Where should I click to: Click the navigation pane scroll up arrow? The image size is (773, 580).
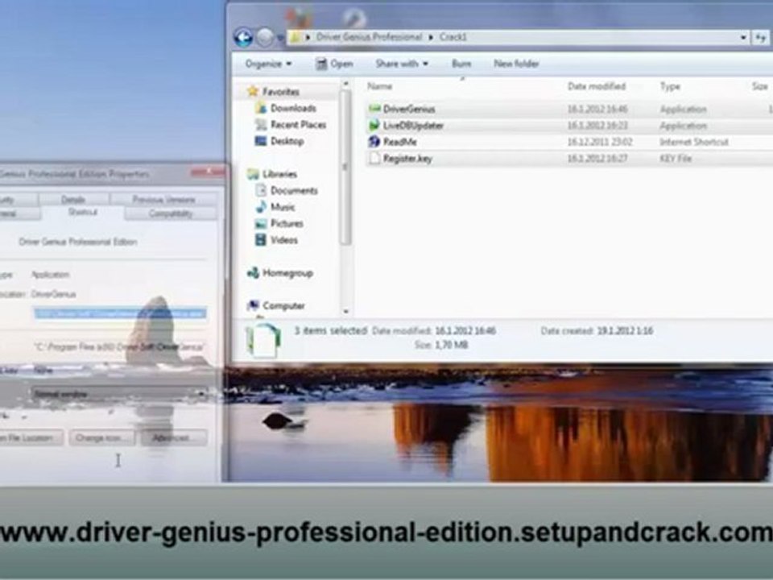[x=345, y=85]
